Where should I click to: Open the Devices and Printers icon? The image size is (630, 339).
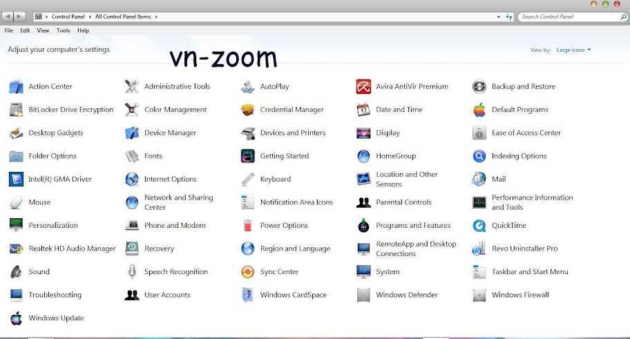tap(247, 133)
